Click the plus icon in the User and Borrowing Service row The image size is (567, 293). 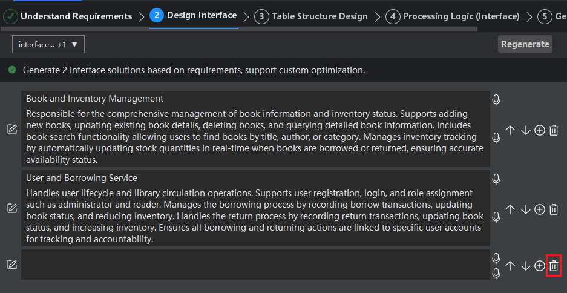pyautogui.click(x=539, y=209)
